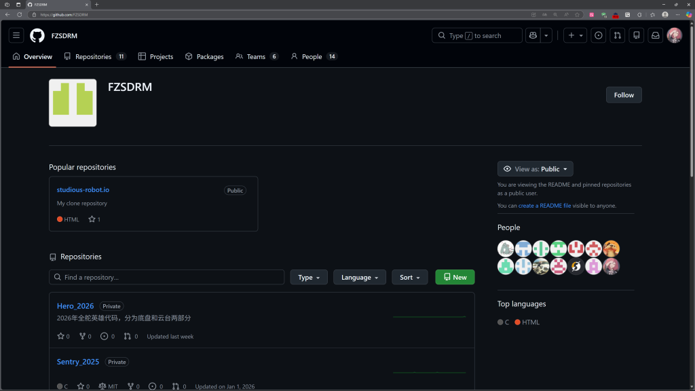Viewport: 695px width, 391px height.
Task: Expand the Sort dropdown
Action: pyautogui.click(x=409, y=277)
